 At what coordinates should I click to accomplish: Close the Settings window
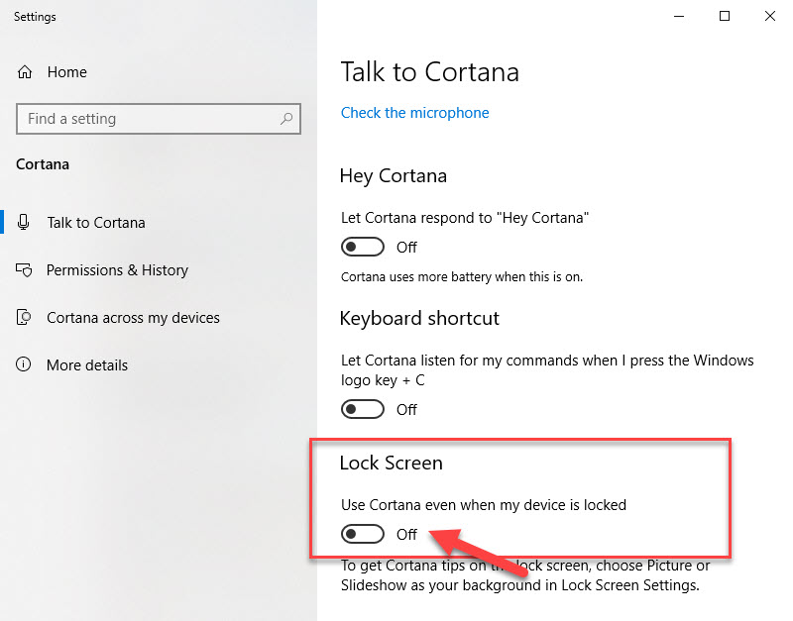click(x=770, y=16)
